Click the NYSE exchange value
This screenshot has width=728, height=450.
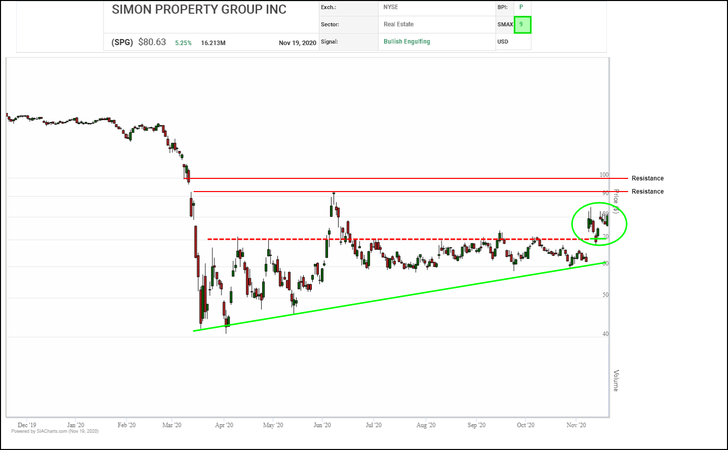click(x=390, y=7)
